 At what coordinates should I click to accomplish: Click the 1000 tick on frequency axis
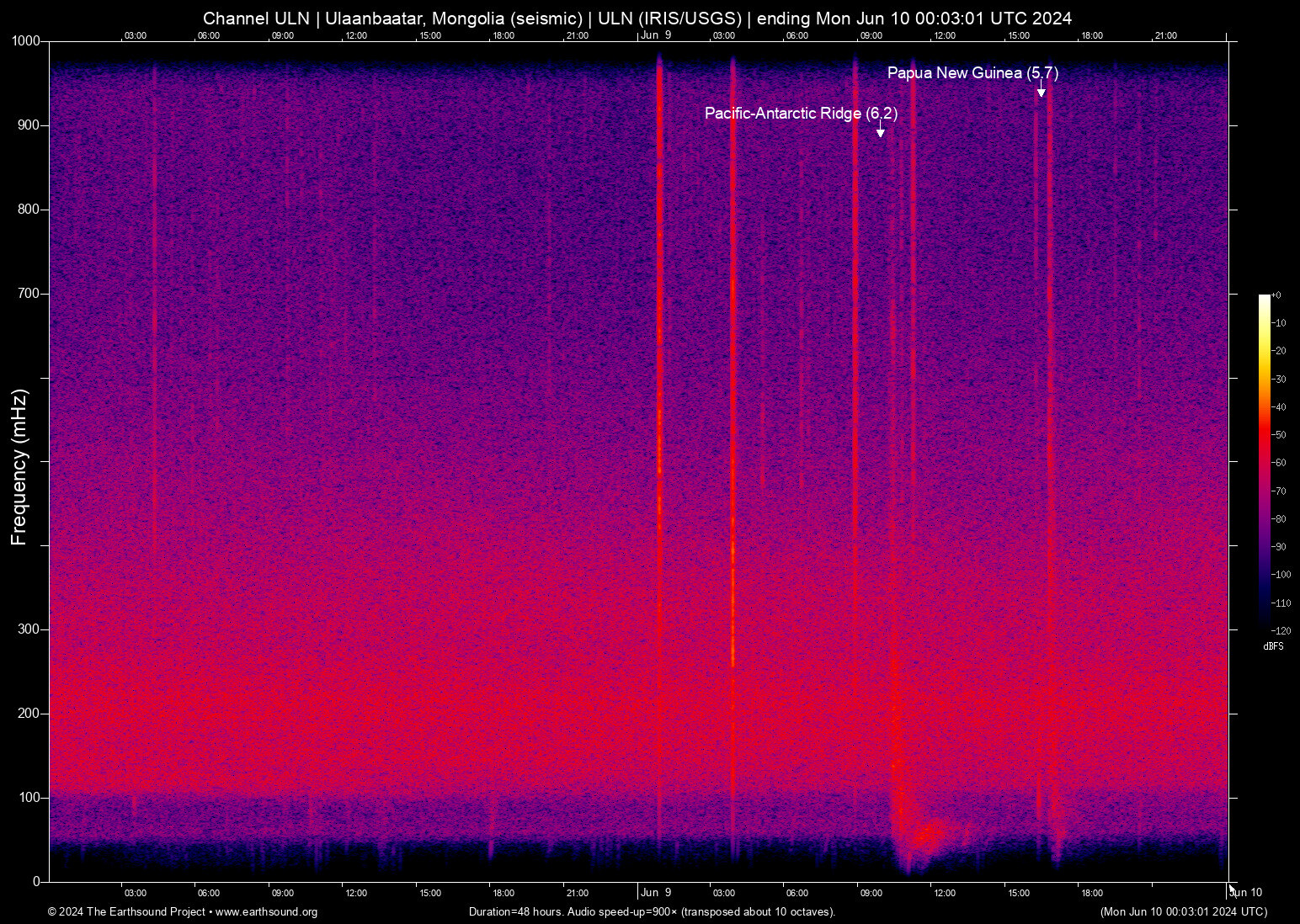(26, 41)
